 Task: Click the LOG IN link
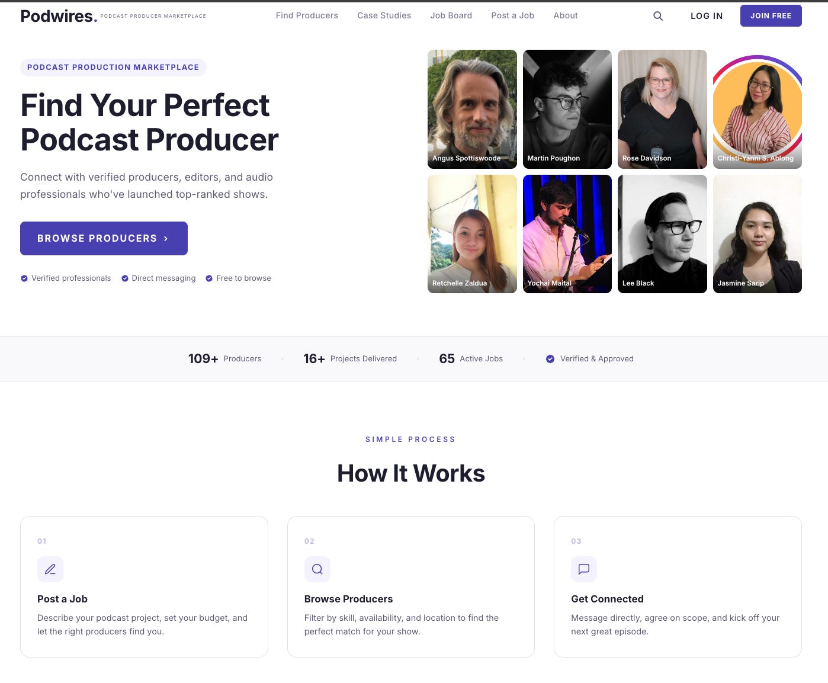pyautogui.click(x=707, y=16)
